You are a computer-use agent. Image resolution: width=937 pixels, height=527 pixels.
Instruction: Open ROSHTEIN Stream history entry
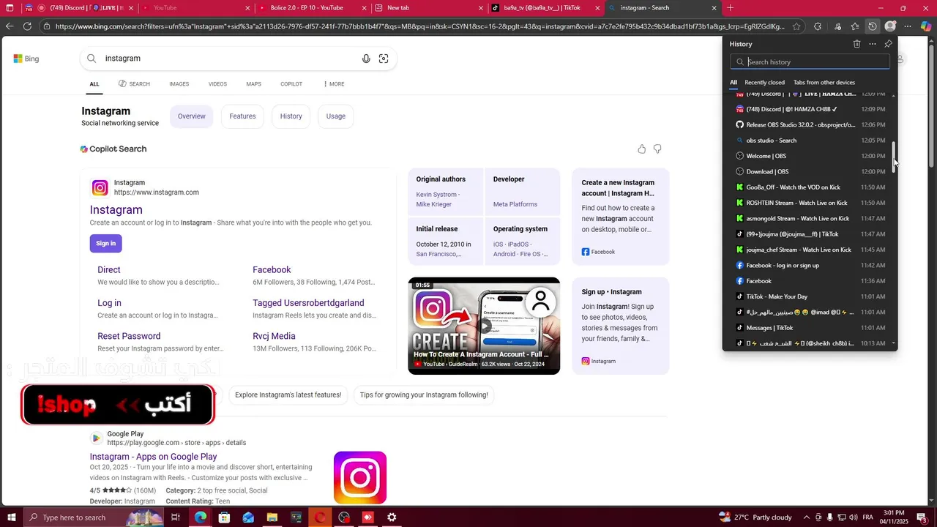pyautogui.click(x=810, y=203)
